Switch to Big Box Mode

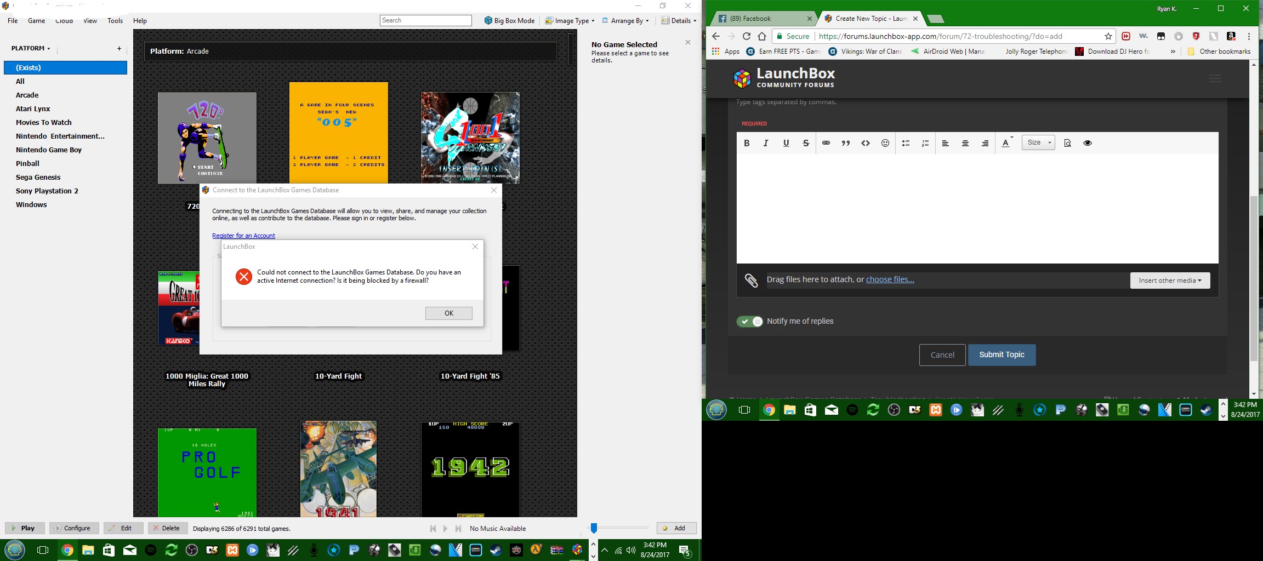point(509,21)
